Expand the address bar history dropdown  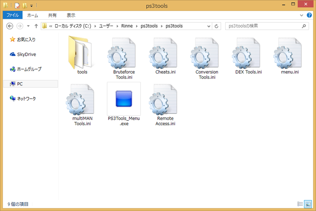209,26
